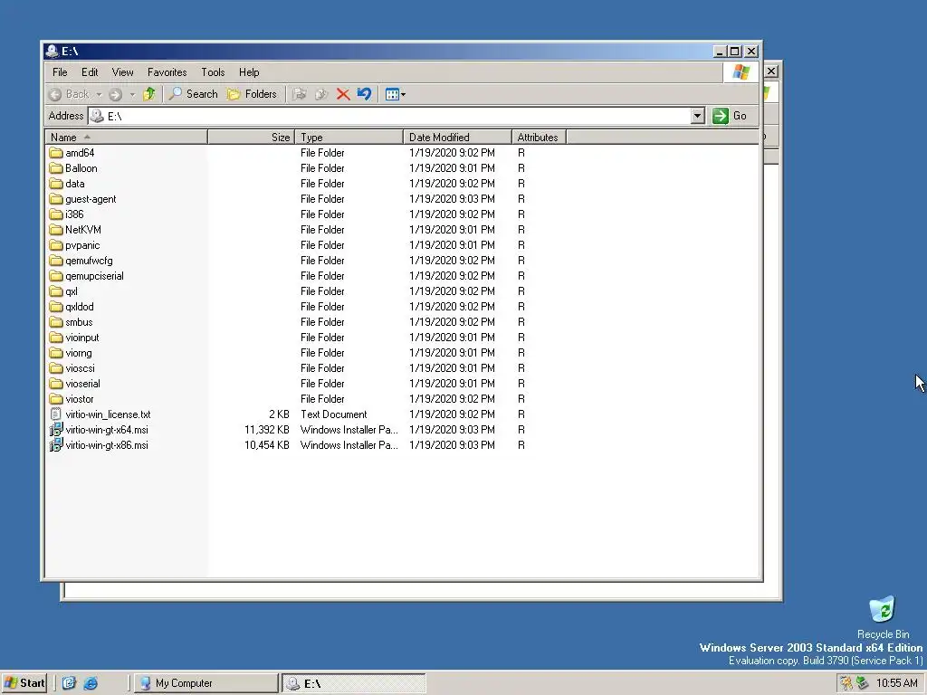Select the guest-agent folder icon
This screenshot has width=927, height=695.
[x=56, y=199]
